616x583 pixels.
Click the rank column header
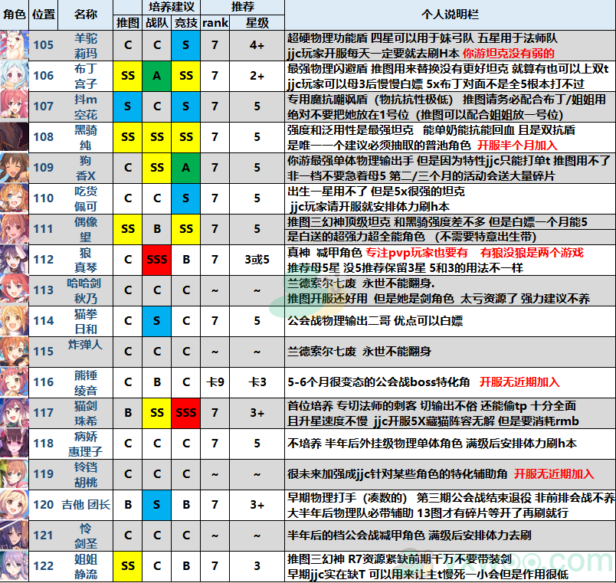pos(215,22)
